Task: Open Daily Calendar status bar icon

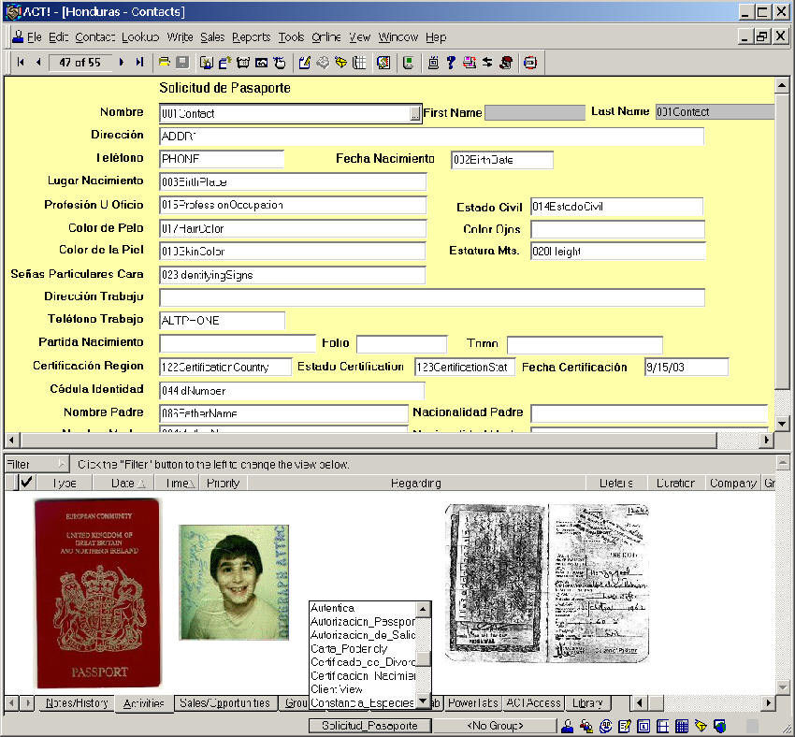Action: pos(643,726)
